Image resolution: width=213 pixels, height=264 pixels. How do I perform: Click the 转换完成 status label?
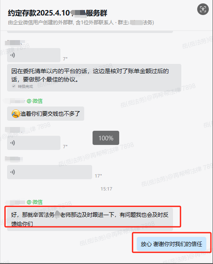point(25,86)
